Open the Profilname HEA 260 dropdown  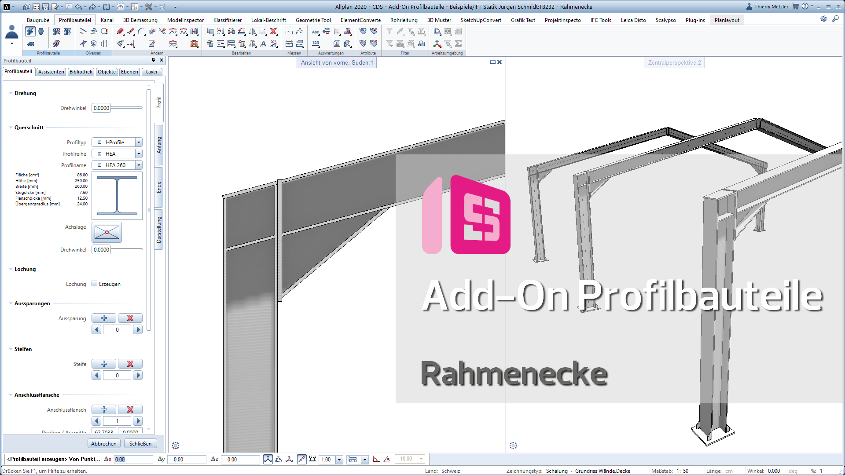click(139, 165)
